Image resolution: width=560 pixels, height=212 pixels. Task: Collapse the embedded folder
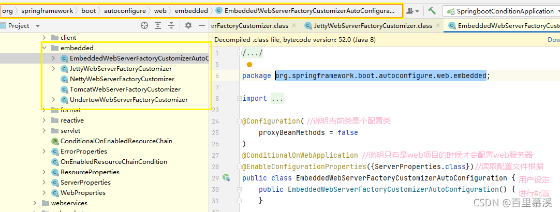[x=45, y=48]
